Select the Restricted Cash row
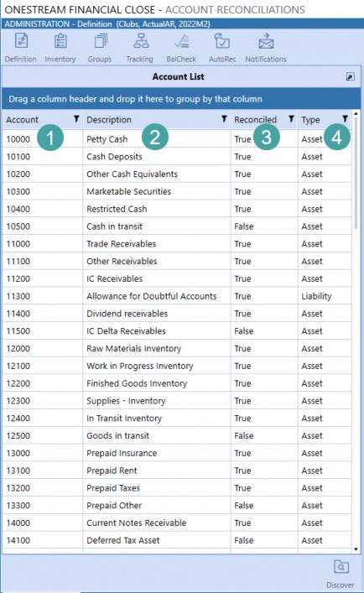 (177, 209)
